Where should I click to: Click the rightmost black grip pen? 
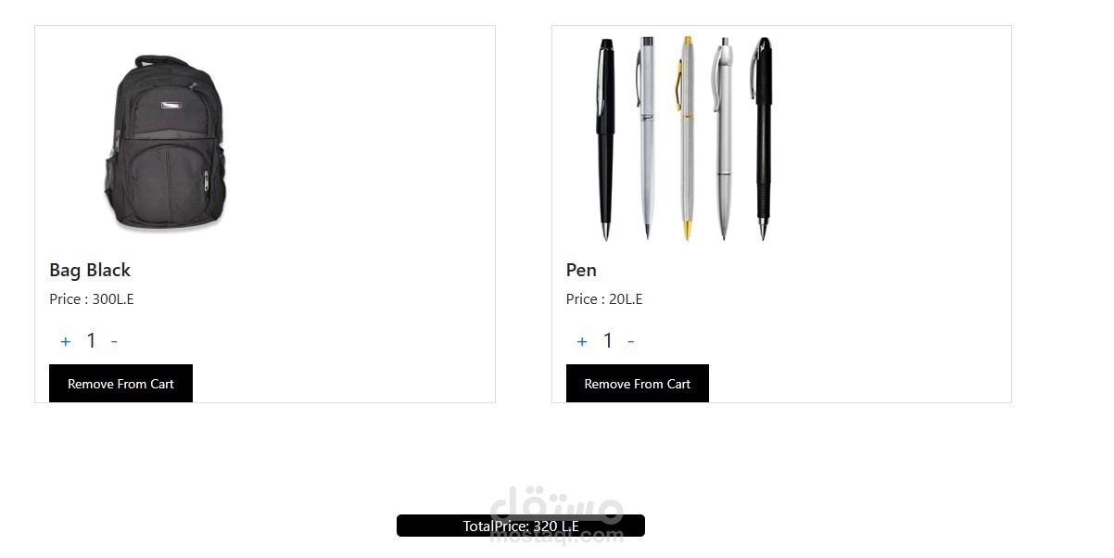(763, 139)
